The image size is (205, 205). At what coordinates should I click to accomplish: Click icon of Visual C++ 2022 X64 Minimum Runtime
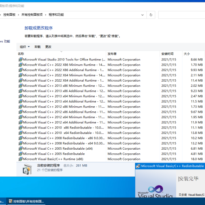pyautogui.click(x=20, y=75)
